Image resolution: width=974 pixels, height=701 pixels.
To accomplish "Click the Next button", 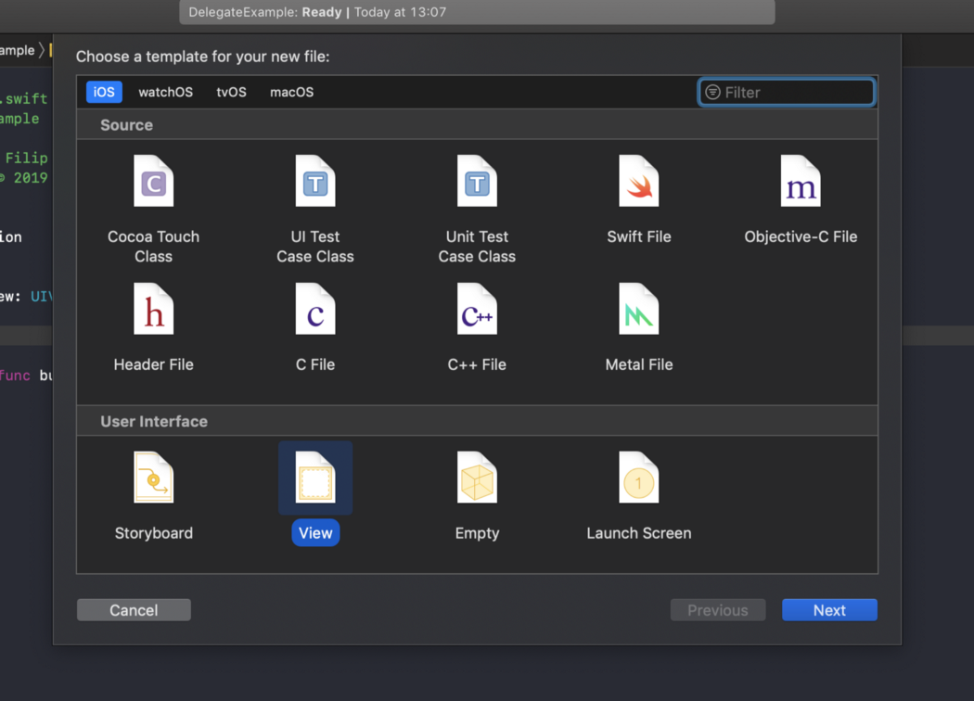I will pyautogui.click(x=829, y=610).
